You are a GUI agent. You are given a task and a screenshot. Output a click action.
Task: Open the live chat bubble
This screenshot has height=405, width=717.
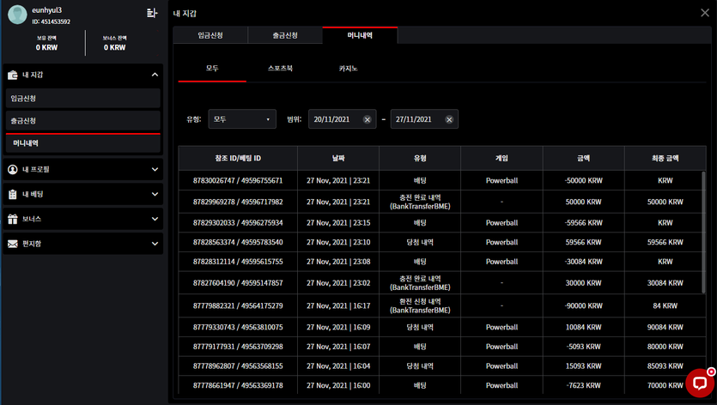click(x=700, y=383)
